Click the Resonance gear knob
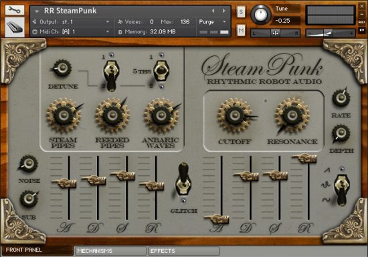Screen dimensions: 368x257 292,115
